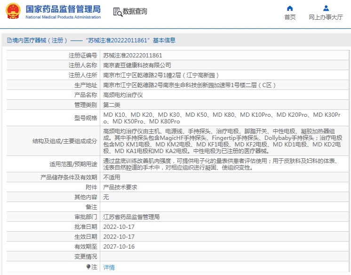
Task: Click the 生效日期 value 2022-10-17
Action: (119, 237)
